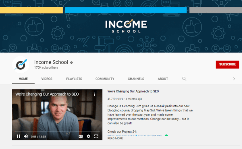The image size is (242, 149).
Task: Subscribe to the Income School channel
Action: (227, 64)
